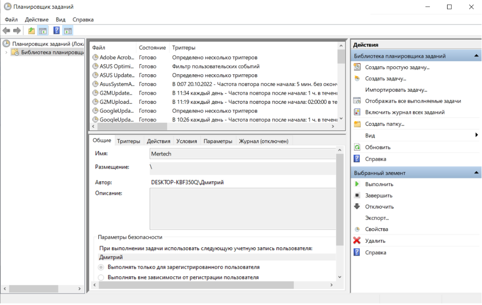
Task: Click the Планировщик заданий root clock icon
Action: click(7, 44)
